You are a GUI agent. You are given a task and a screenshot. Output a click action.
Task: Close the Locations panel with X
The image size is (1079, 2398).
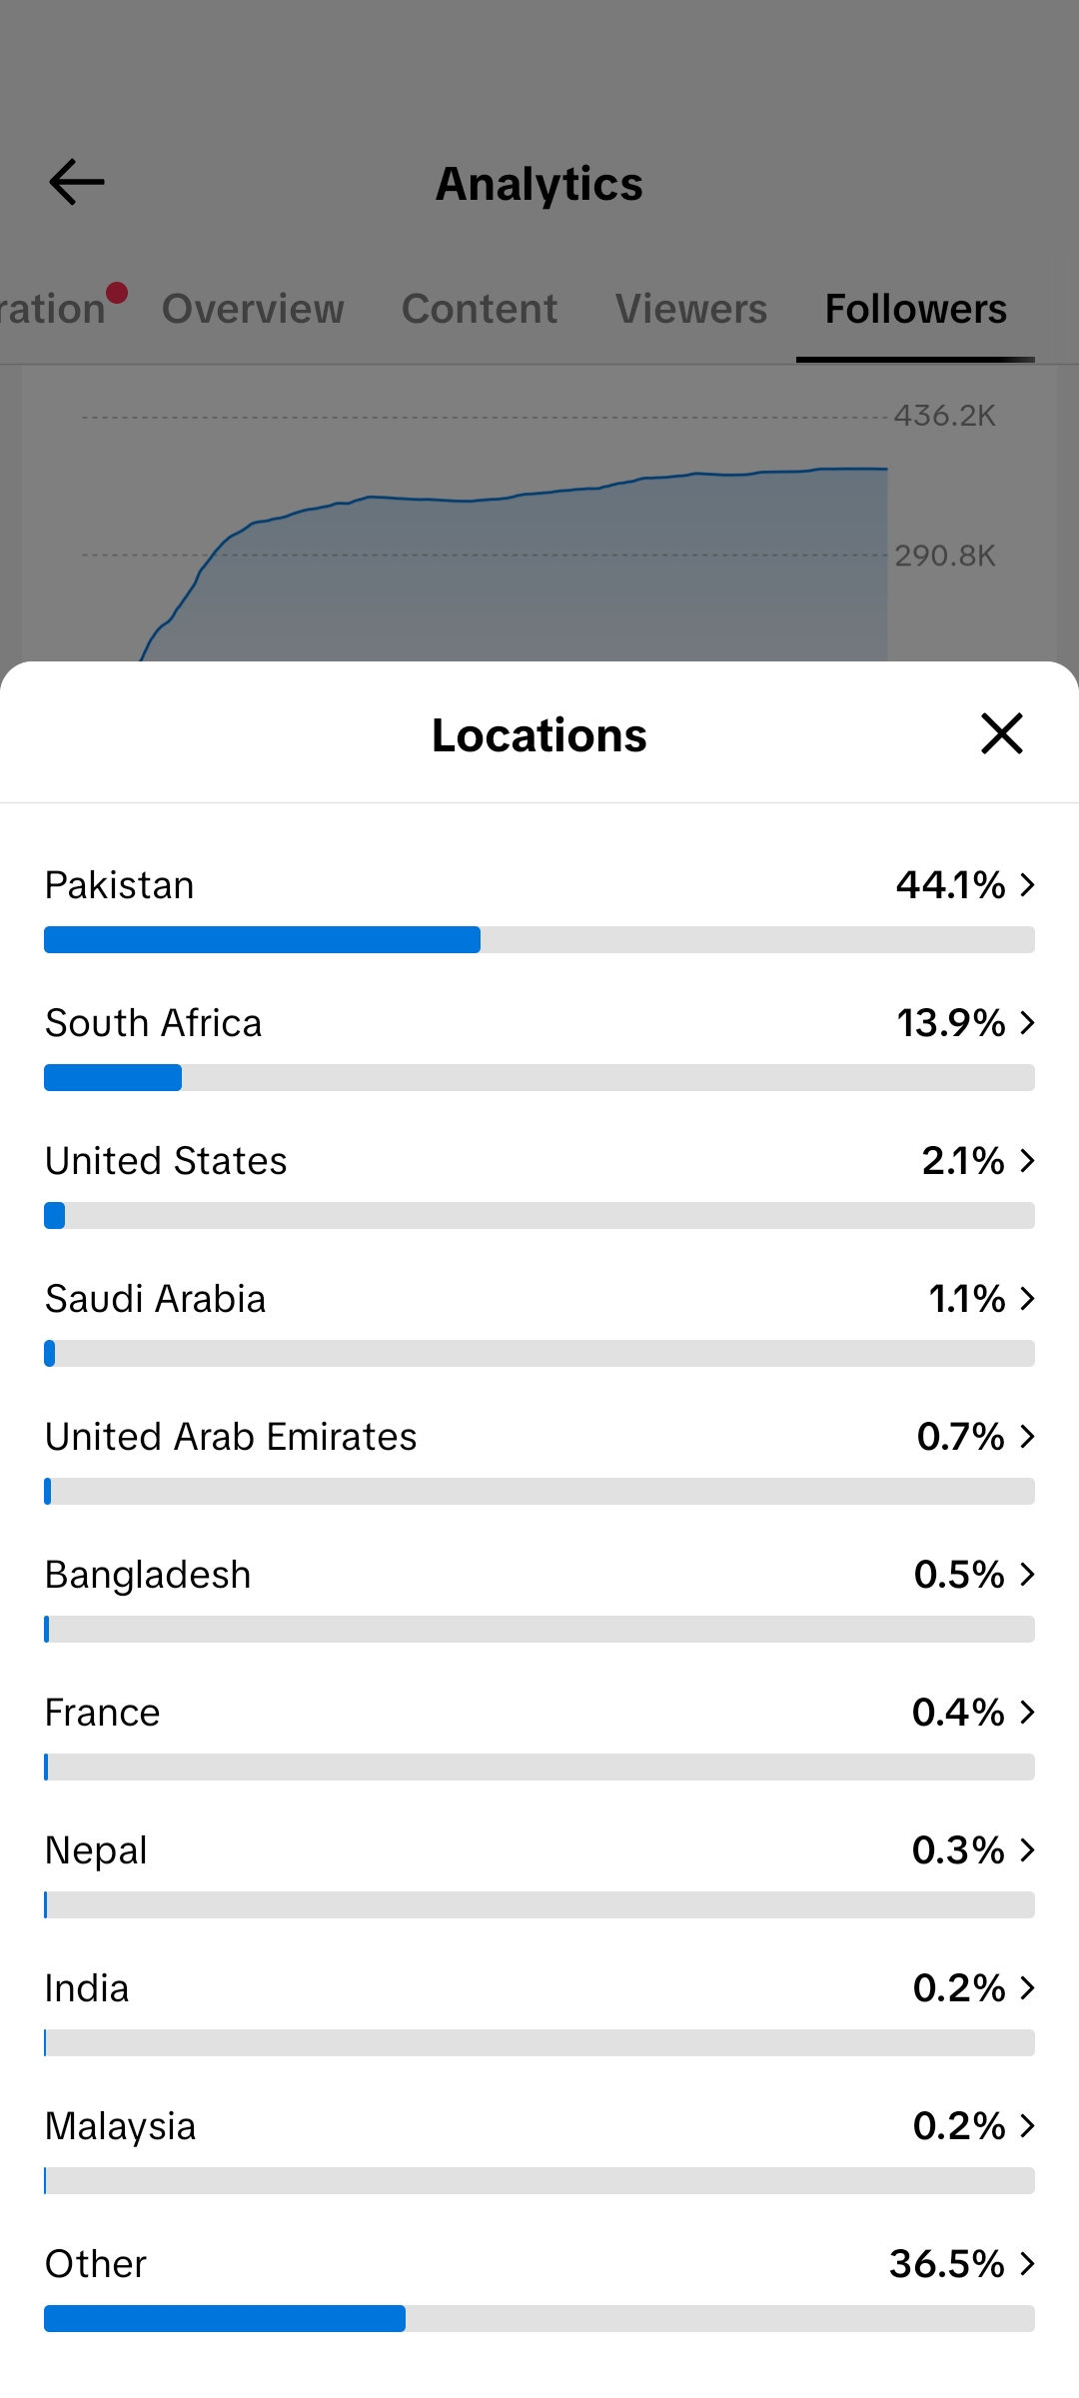(1002, 733)
